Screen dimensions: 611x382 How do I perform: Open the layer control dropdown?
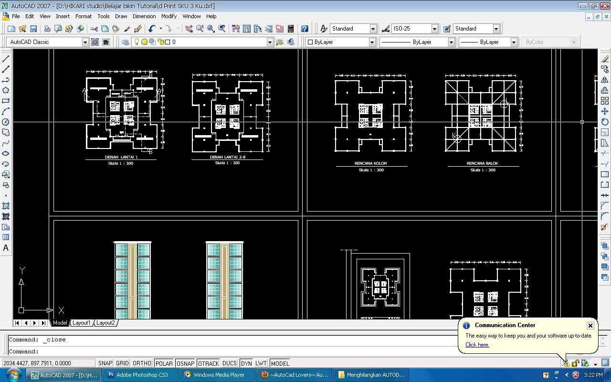point(270,42)
